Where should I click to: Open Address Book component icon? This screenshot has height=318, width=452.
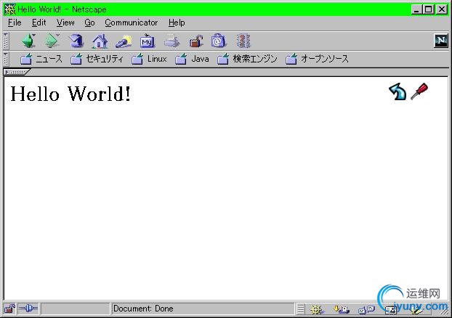pyautogui.click(x=391, y=310)
